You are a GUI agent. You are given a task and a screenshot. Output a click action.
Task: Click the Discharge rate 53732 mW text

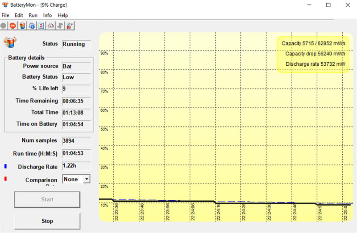[x=315, y=64]
